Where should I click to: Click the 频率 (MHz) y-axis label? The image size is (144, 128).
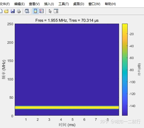pos(4,70)
